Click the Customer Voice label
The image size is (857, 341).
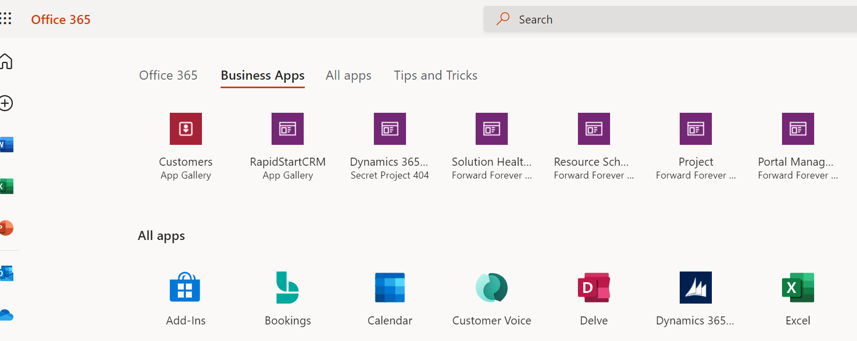point(492,321)
